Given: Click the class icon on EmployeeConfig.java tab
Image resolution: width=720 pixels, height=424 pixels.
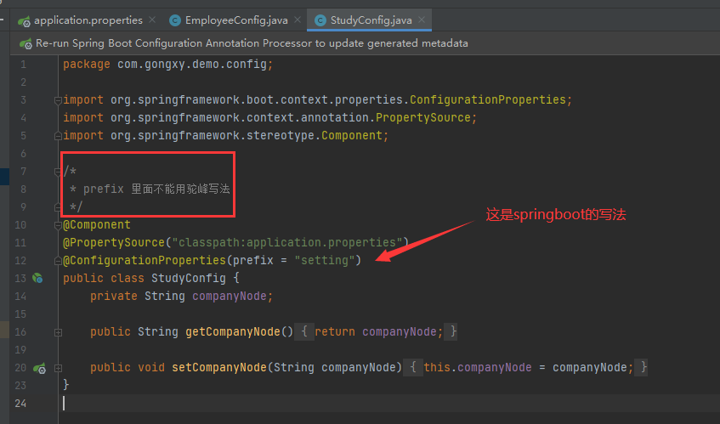Looking at the screenshot, I should click(x=175, y=20).
